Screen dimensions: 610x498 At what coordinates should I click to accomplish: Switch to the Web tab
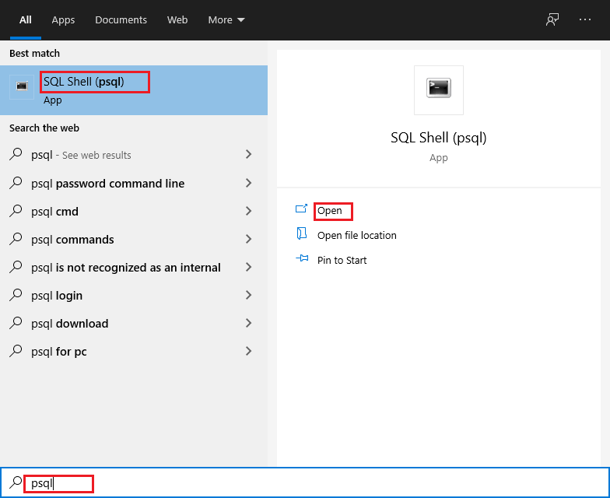coord(177,20)
